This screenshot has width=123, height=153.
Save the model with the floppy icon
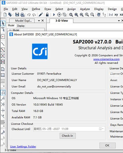tap(17, 15)
